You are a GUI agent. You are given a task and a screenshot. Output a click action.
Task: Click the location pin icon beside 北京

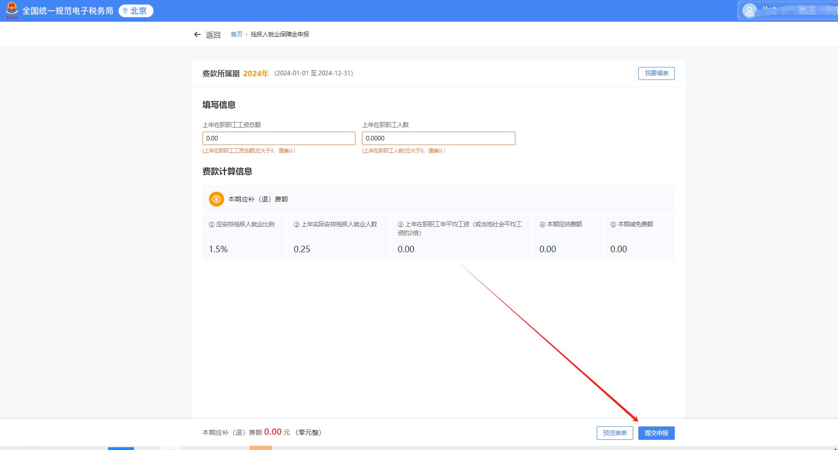click(x=125, y=11)
